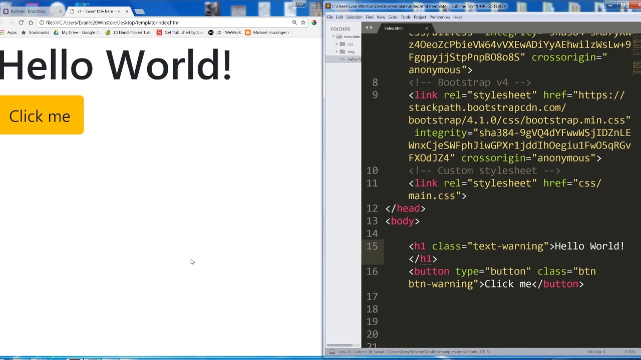This screenshot has height=360, width=641.
Task: Open the Help menu in Sublime
Action: coord(457,17)
